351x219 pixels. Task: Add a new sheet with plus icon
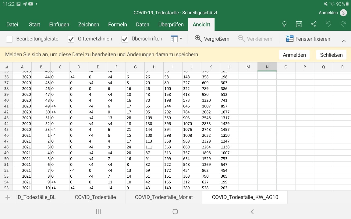tap(8, 197)
